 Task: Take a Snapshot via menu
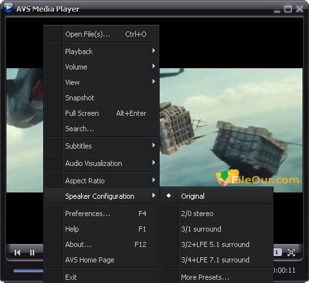pyautogui.click(x=102, y=98)
